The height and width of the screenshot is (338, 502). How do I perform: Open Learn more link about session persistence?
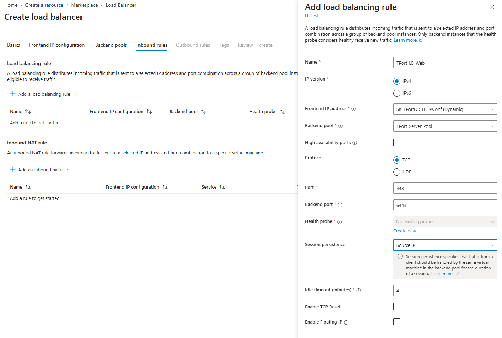pyautogui.click(x=442, y=274)
